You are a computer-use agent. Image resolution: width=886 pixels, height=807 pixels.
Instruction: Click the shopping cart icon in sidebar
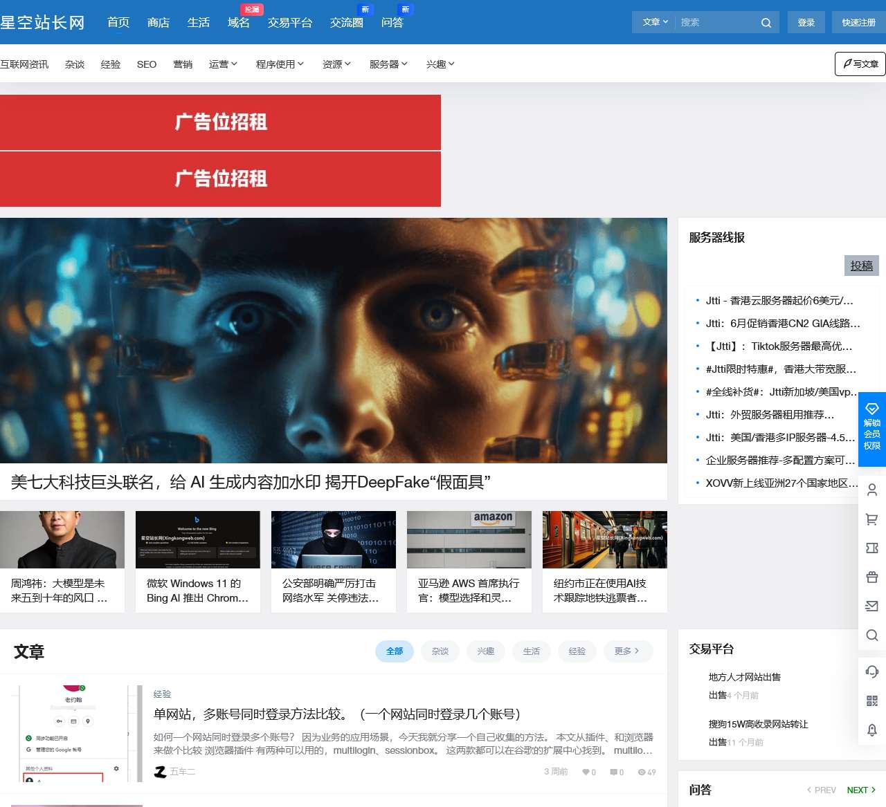[871, 519]
